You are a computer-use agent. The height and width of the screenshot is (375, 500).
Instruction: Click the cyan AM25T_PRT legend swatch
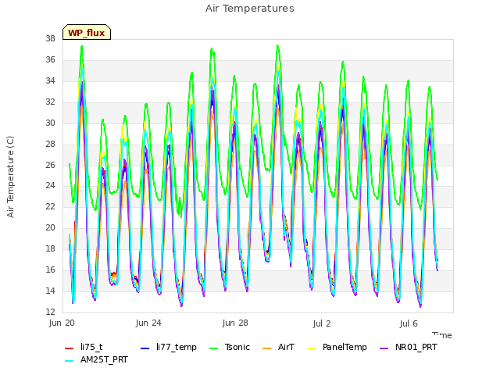pos(69,361)
